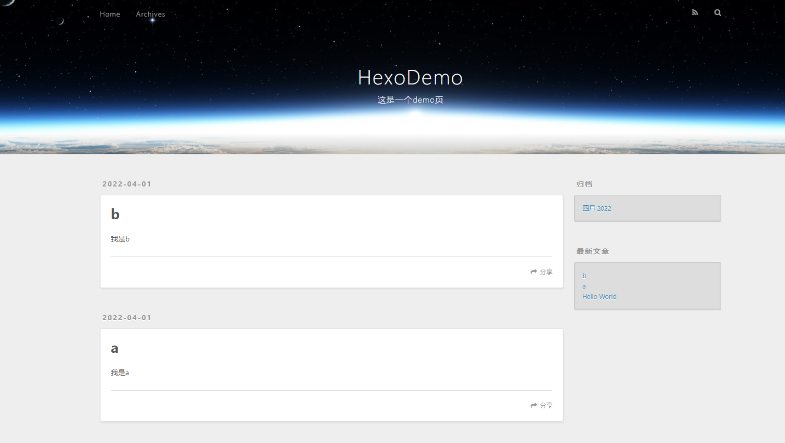This screenshot has height=443, width=785.
Task: Click the 最新文章 sidebar heading
Action: (x=592, y=251)
